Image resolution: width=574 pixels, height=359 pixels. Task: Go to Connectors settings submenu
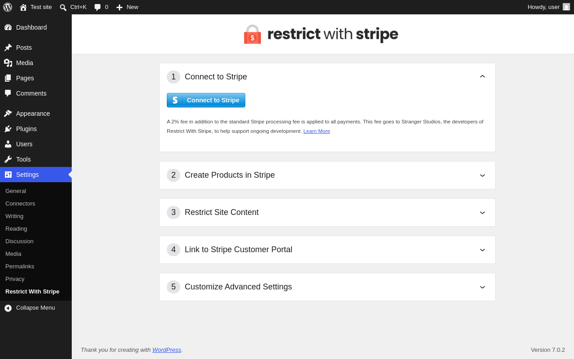click(20, 203)
